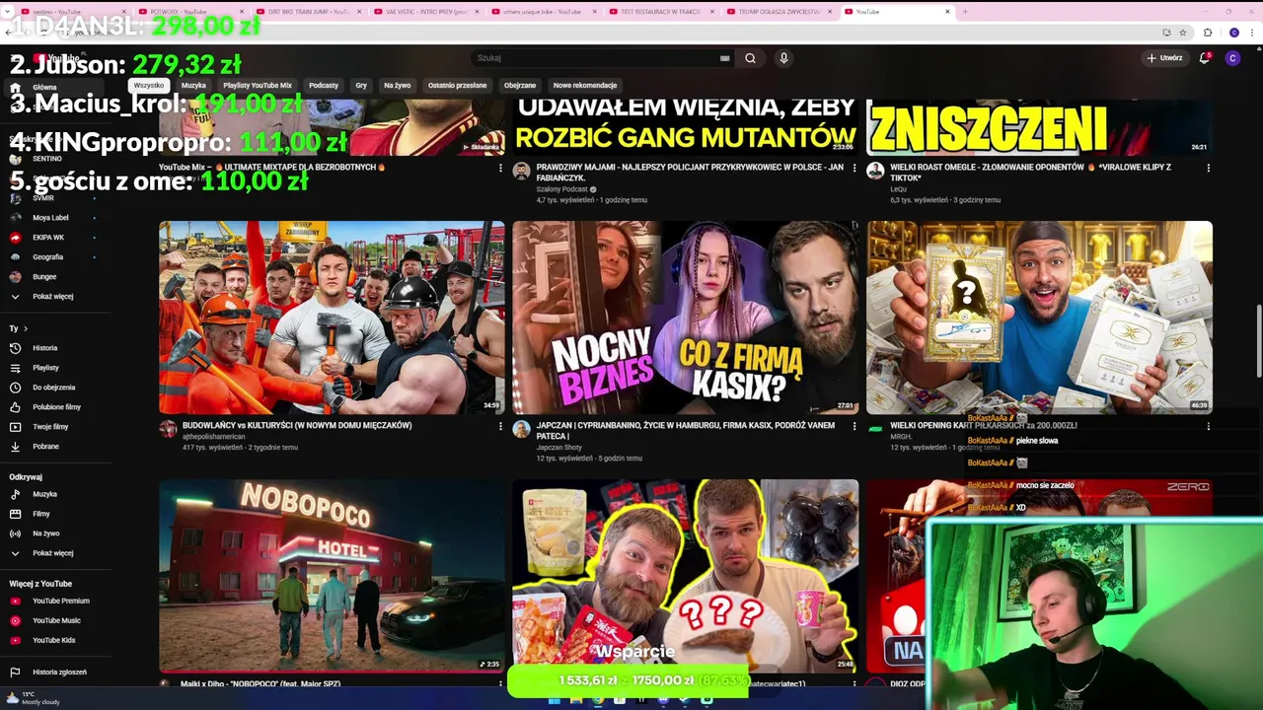Open Do obejrzenia watch later list
This screenshot has height=710, width=1263.
pos(53,388)
